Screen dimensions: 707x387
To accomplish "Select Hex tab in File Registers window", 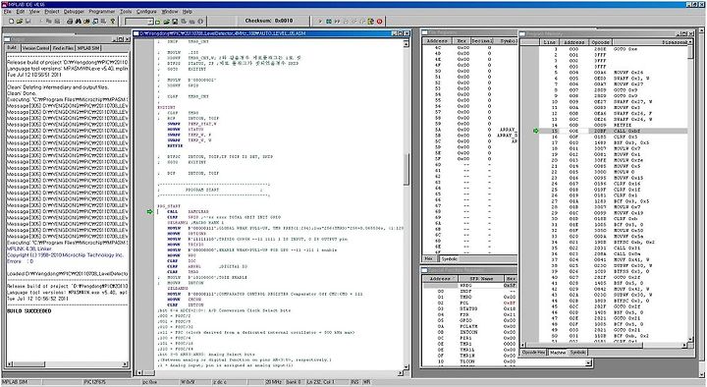I will pyautogui.click(x=429, y=259).
